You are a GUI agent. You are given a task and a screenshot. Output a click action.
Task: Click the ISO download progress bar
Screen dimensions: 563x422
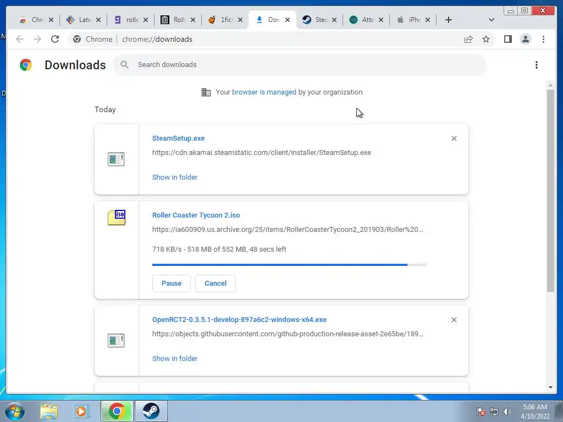point(289,265)
